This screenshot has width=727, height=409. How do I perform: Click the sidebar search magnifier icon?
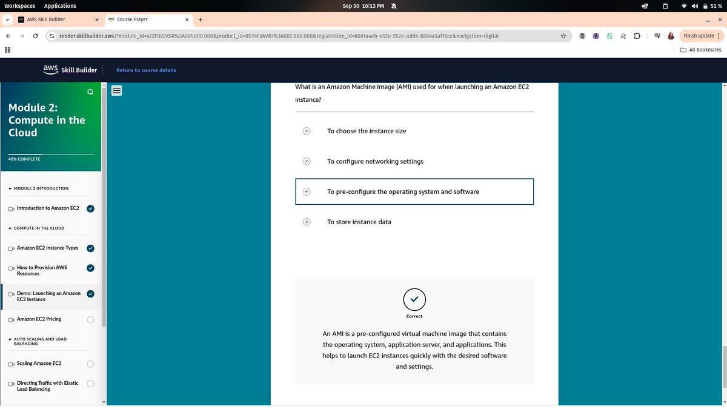(90, 92)
